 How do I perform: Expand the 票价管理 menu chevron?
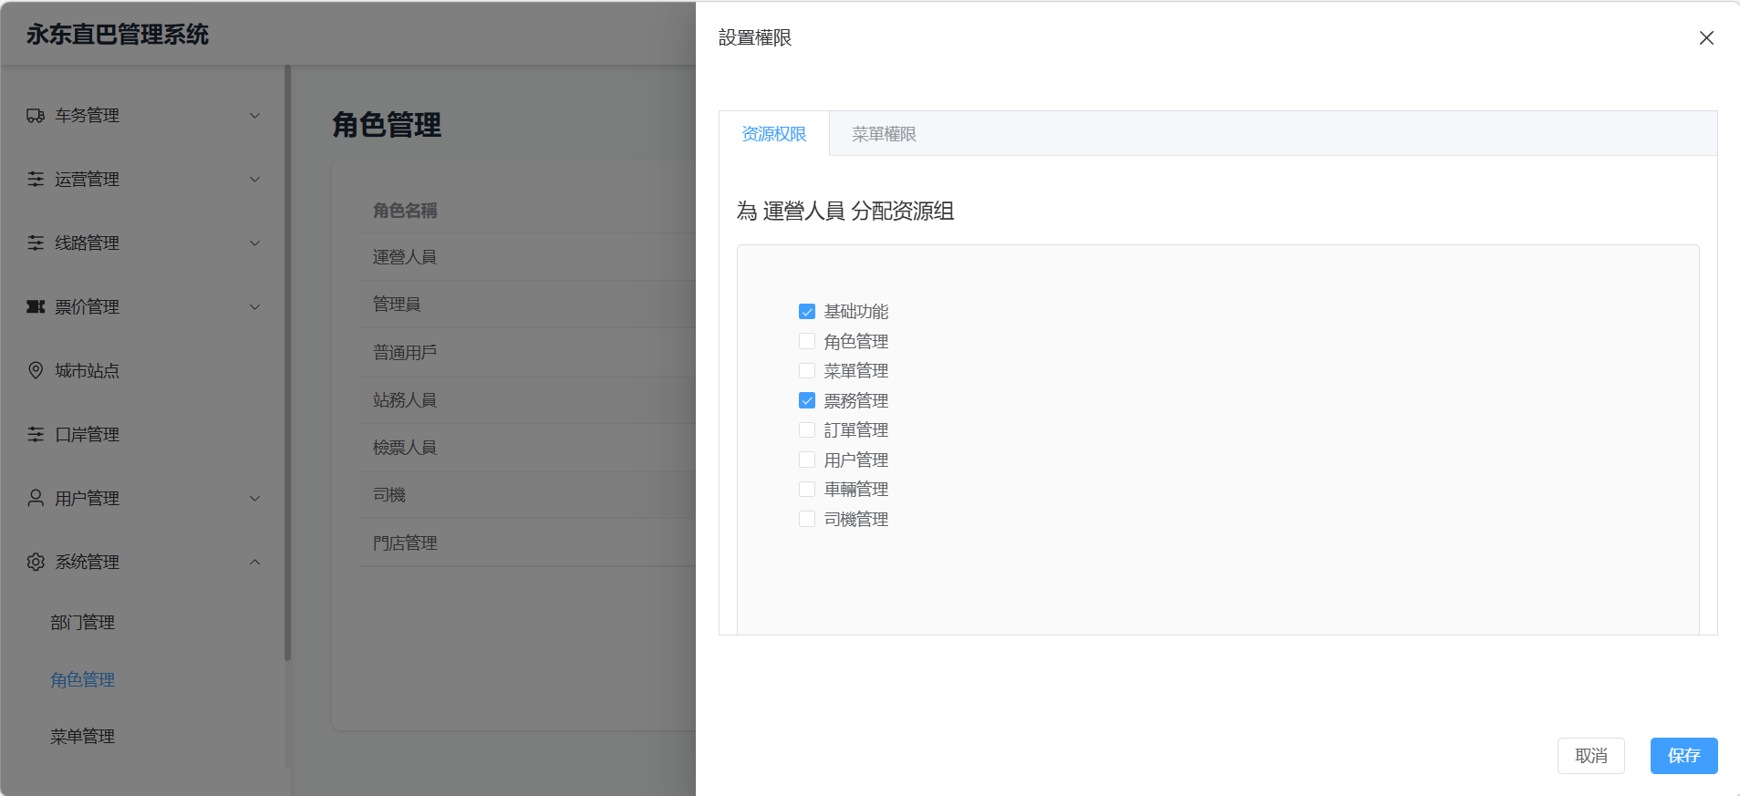[x=255, y=307]
